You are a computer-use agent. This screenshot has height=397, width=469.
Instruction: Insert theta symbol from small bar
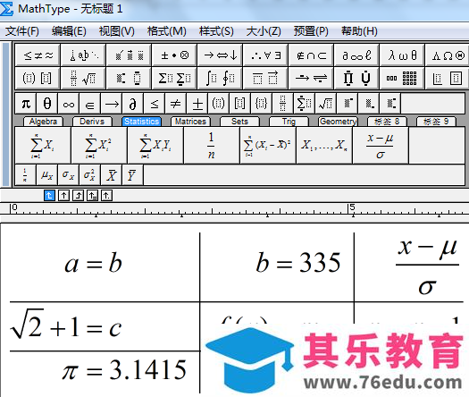point(47,104)
